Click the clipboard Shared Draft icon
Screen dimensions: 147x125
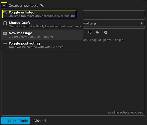coord(5,23)
